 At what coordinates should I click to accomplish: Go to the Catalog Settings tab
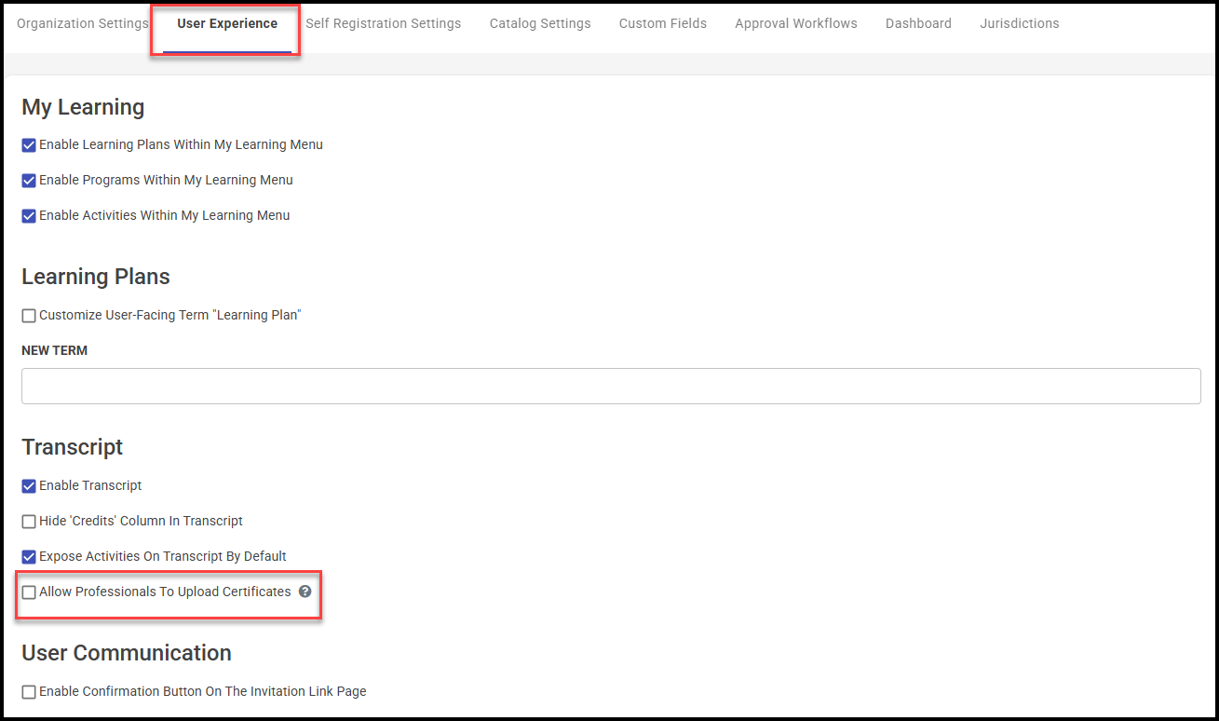click(540, 23)
